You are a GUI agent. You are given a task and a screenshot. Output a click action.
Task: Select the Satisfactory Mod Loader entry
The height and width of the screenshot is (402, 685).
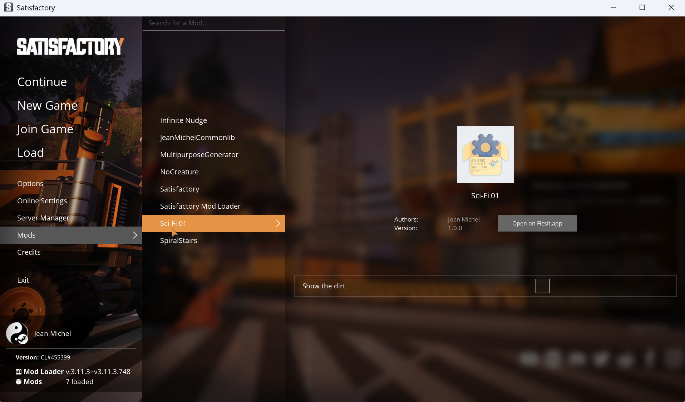pos(200,206)
